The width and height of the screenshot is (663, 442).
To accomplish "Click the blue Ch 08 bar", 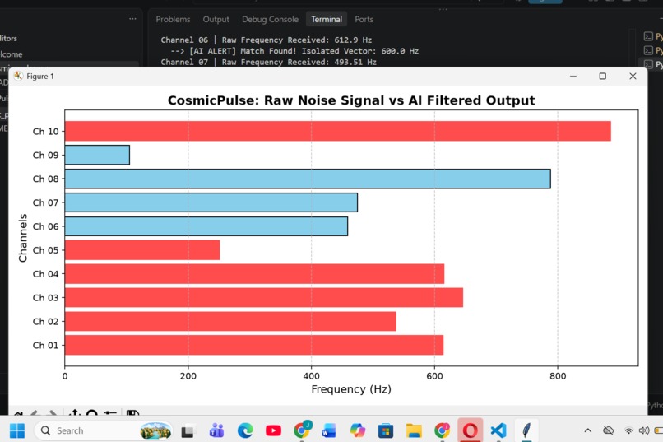I will click(308, 179).
